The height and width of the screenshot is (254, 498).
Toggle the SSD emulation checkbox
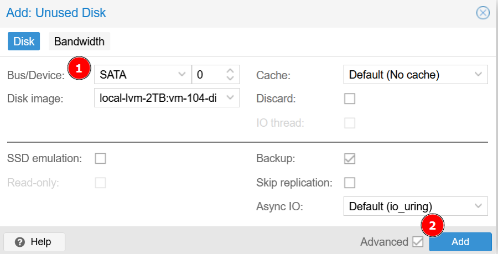pos(100,159)
